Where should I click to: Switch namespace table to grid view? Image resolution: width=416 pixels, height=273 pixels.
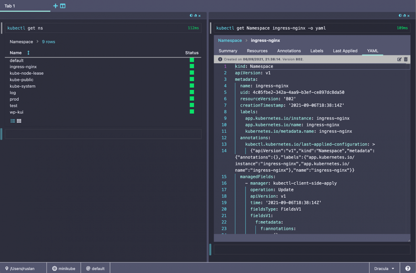click(19, 121)
